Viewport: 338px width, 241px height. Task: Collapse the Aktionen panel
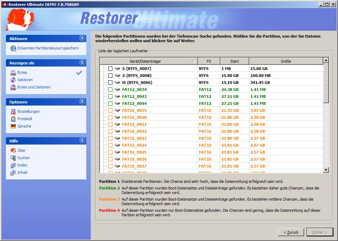point(82,38)
